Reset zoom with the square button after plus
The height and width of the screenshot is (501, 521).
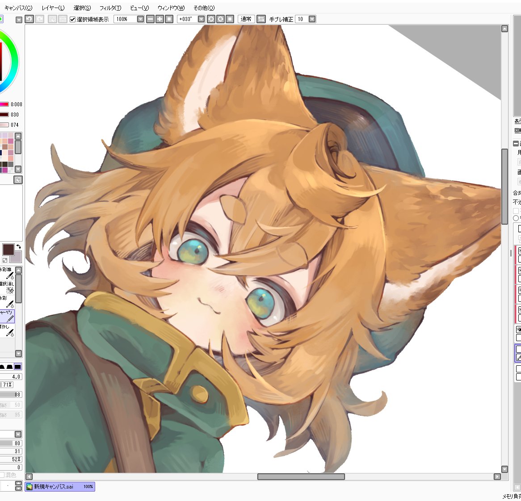(169, 19)
